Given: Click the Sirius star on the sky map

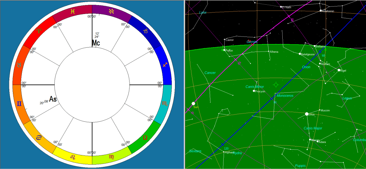Looking at the screenshot, I should (307, 114).
